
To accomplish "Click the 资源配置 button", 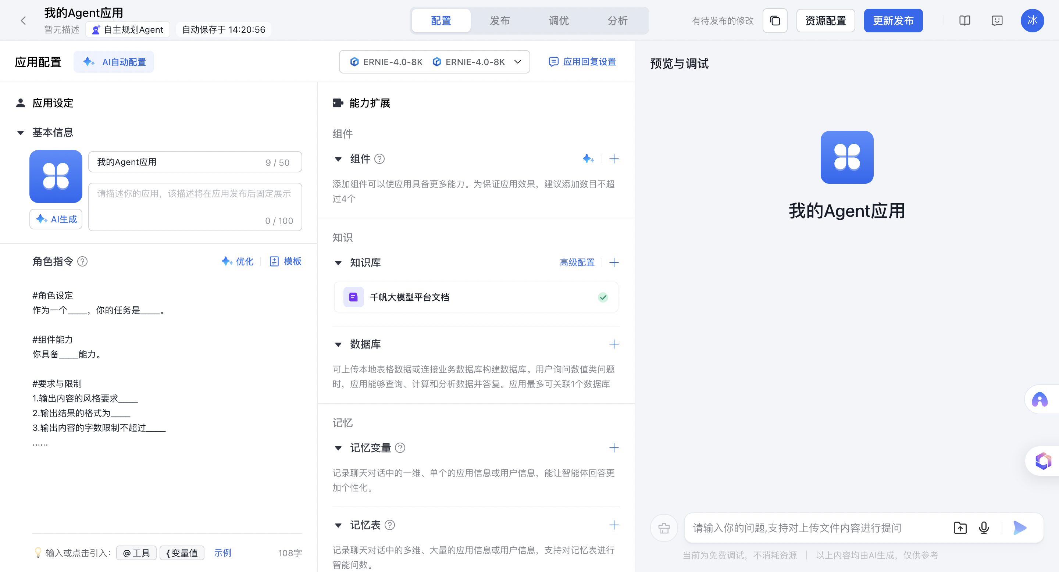I will click(x=826, y=21).
